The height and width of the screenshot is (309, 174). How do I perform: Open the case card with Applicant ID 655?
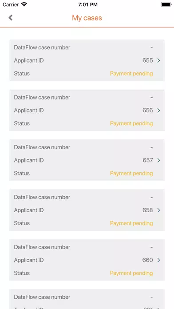click(x=87, y=60)
